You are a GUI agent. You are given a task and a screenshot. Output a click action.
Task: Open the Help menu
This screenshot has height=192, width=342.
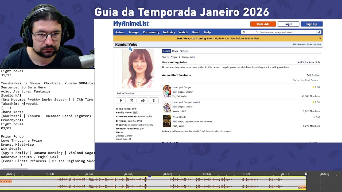pos(207,32)
